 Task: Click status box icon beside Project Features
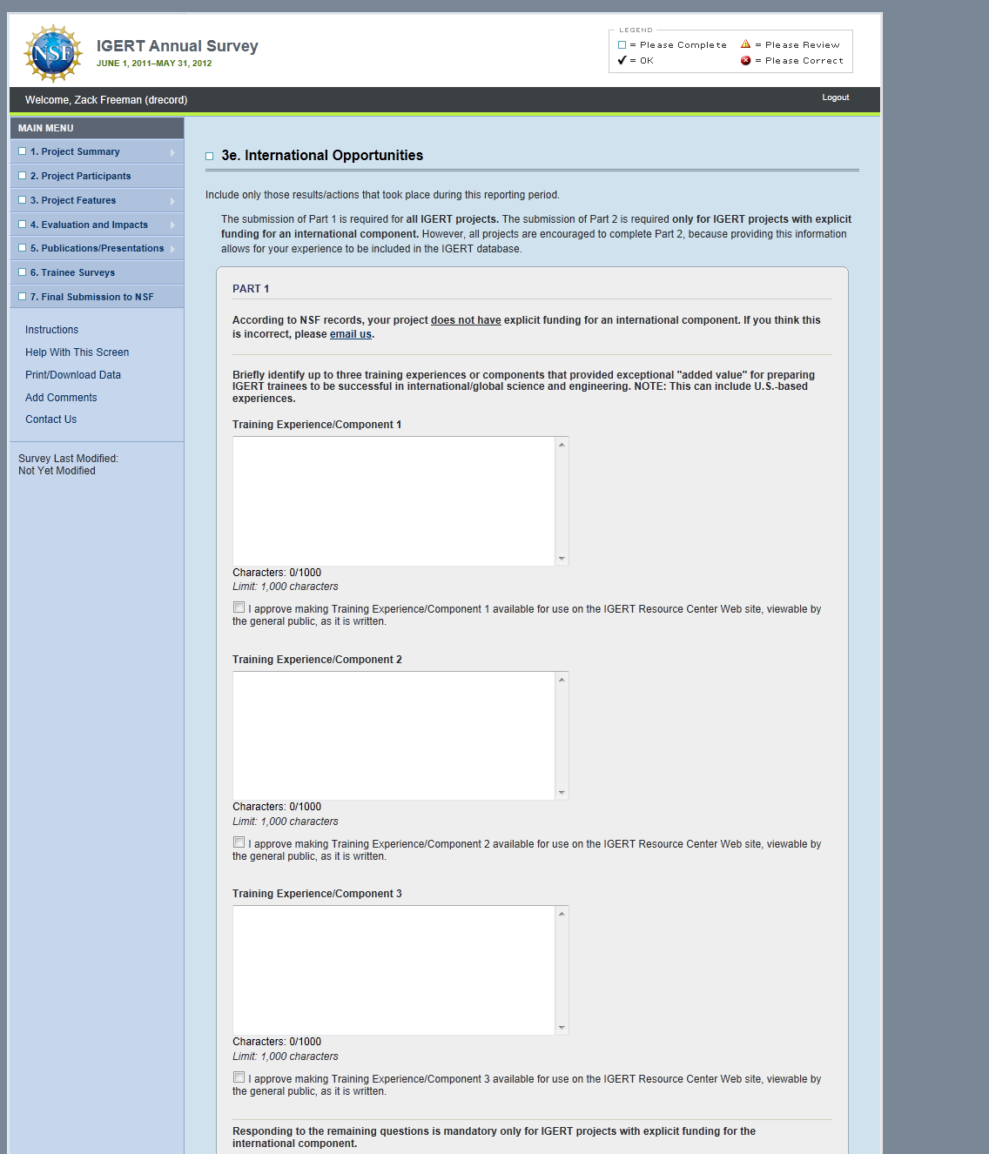point(23,200)
